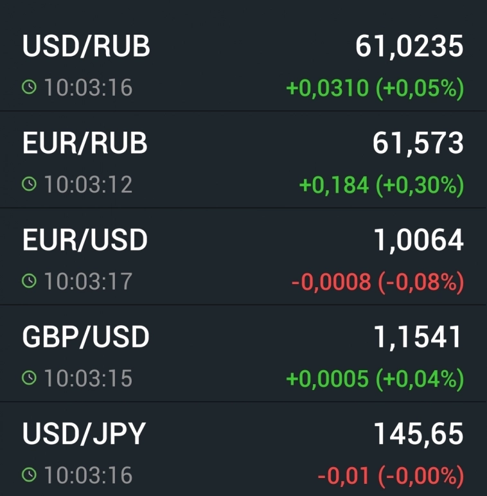Click the clock icon under GBP/USD
Screen dimensions: 487x496
coord(30,378)
